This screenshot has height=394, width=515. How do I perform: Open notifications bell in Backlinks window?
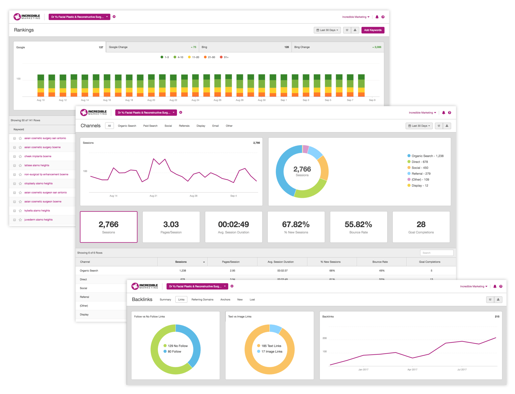click(495, 286)
